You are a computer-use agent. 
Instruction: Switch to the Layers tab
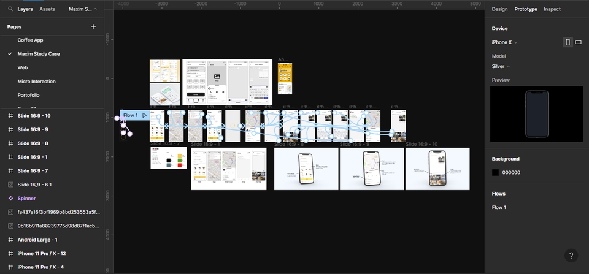point(25,9)
